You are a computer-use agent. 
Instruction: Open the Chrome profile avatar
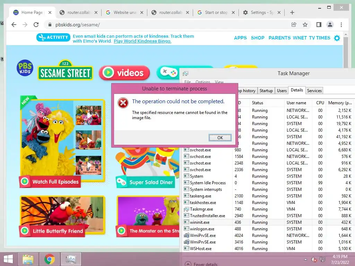(x=330, y=25)
